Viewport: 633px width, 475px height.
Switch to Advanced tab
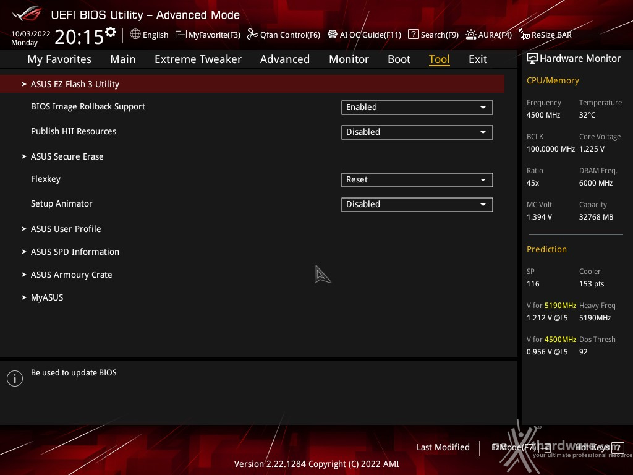click(x=284, y=59)
